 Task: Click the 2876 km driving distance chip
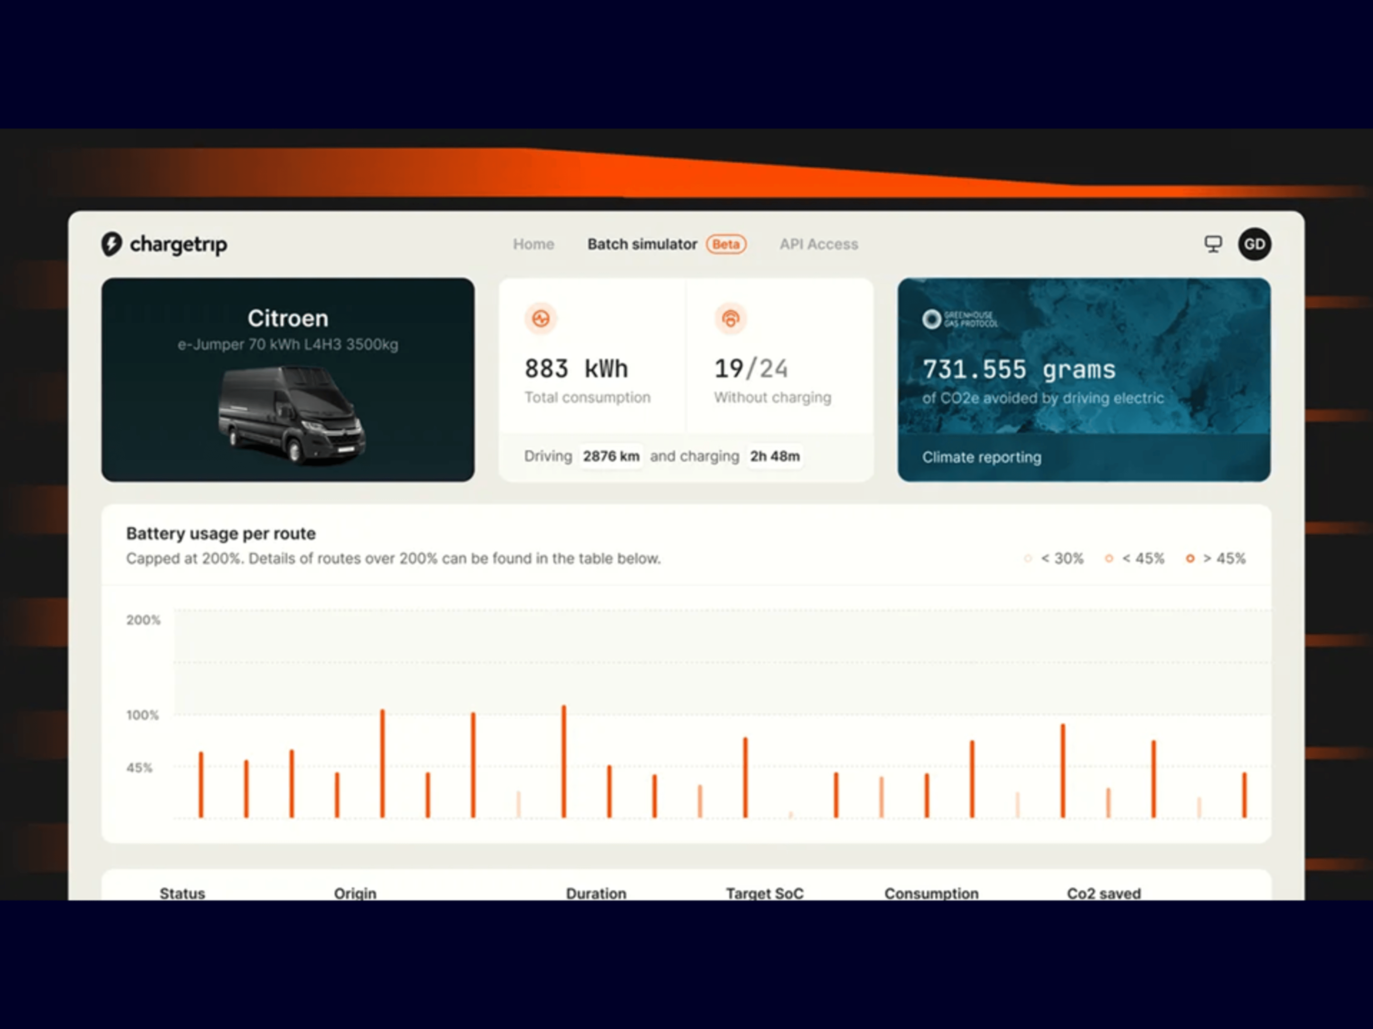coord(611,456)
